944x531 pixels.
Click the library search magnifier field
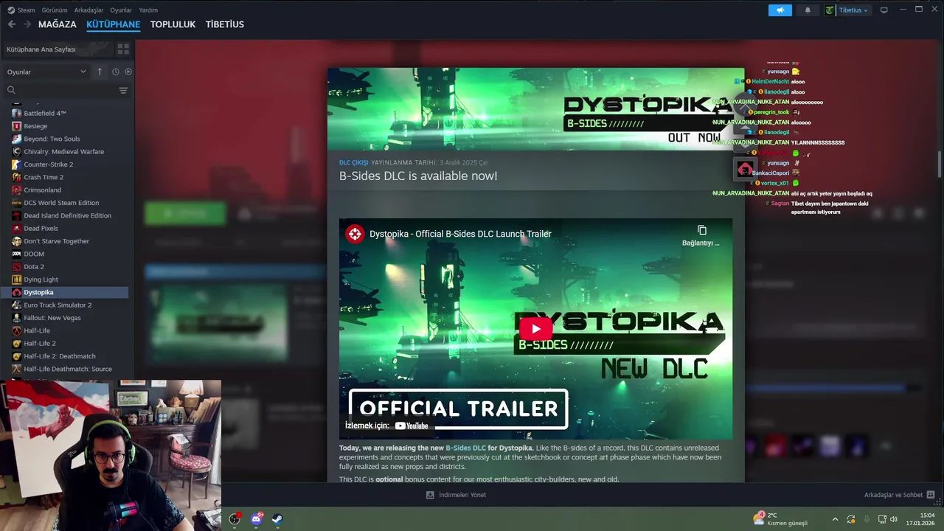60,90
